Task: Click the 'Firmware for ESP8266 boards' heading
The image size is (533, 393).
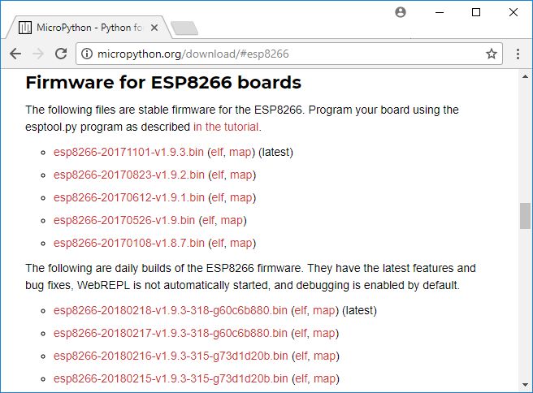Action: pyautogui.click(x=163, y=83)
